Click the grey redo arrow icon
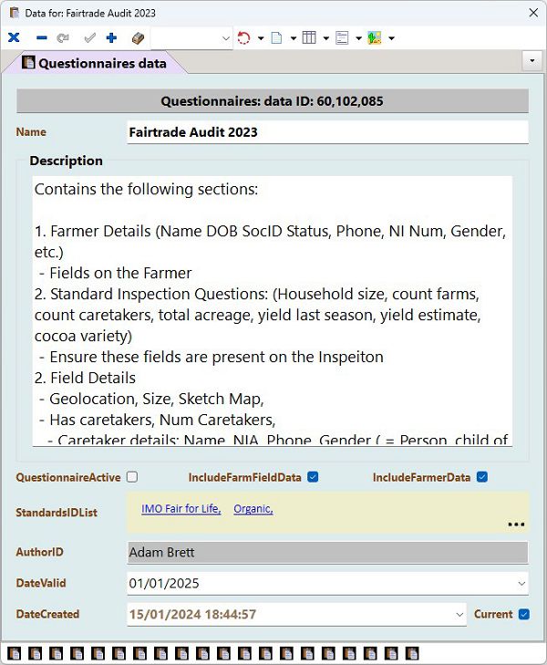The image size is (547, 665). pyautogui.click(x=63, y=38)
